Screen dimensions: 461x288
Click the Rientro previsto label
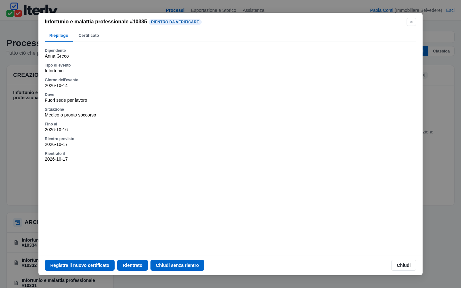(60, 139)
